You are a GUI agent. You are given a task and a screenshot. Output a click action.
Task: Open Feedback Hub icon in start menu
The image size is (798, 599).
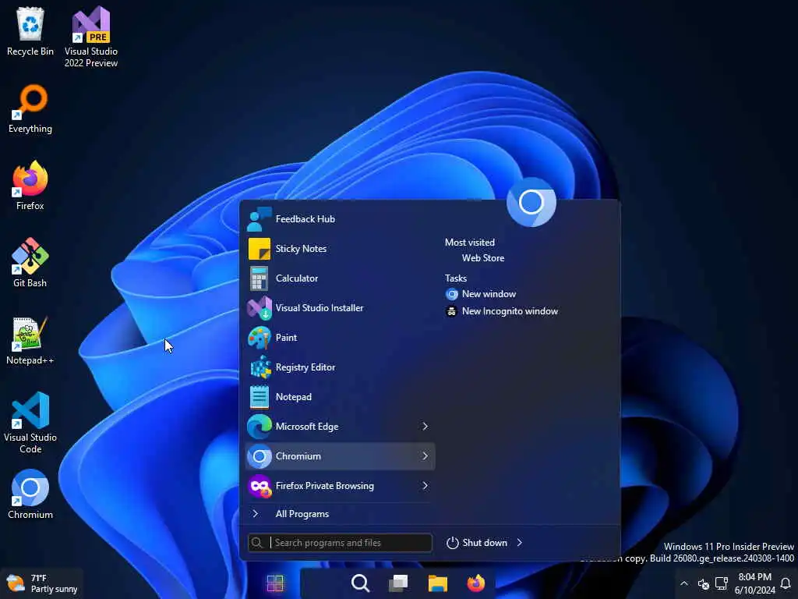click(x=259, y=219)
